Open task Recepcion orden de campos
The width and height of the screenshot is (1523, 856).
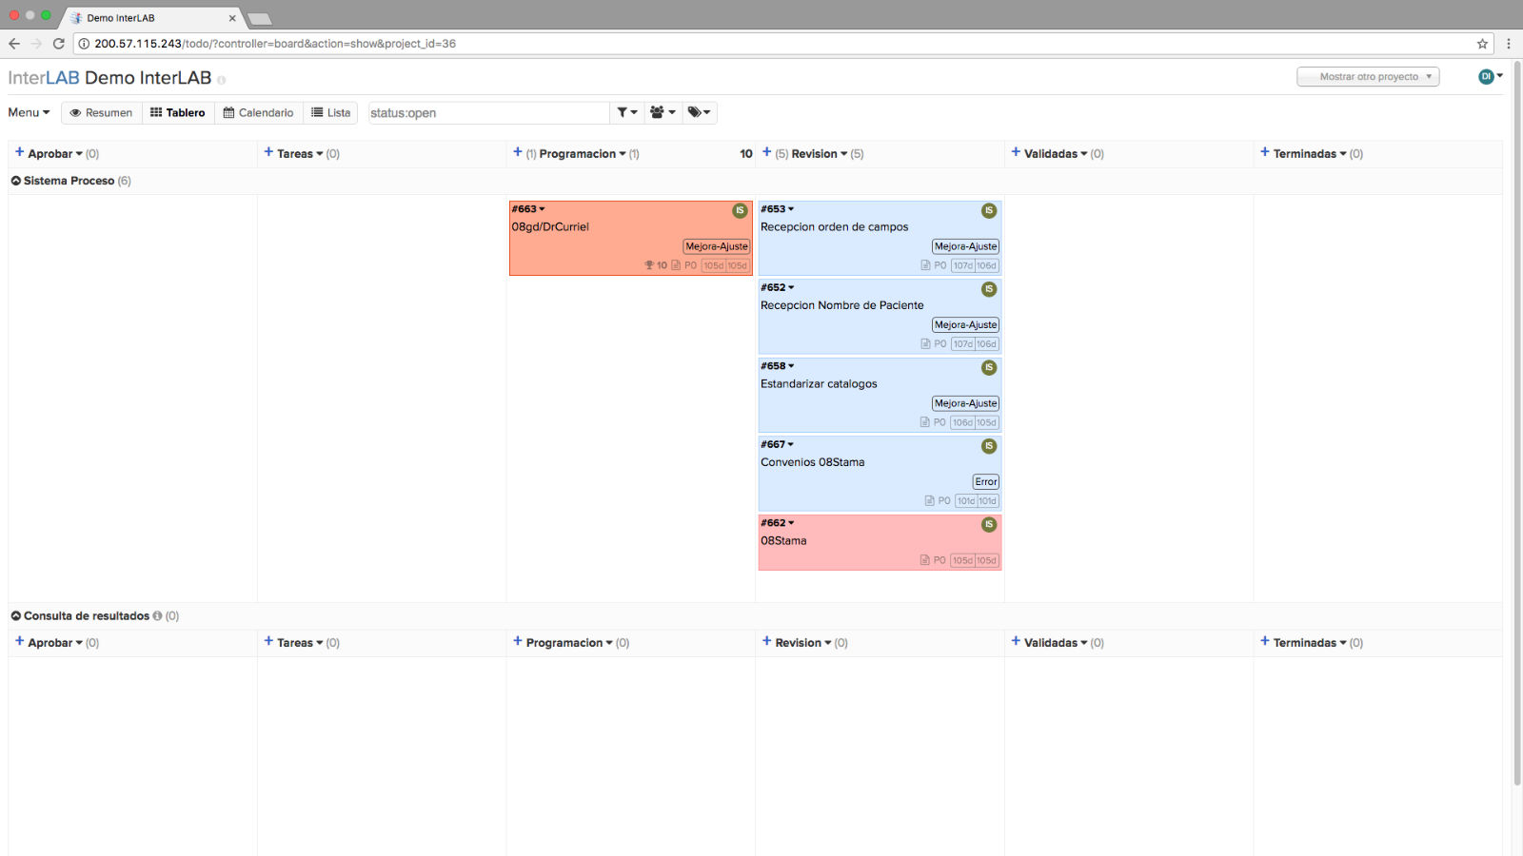tap(834, 227)
